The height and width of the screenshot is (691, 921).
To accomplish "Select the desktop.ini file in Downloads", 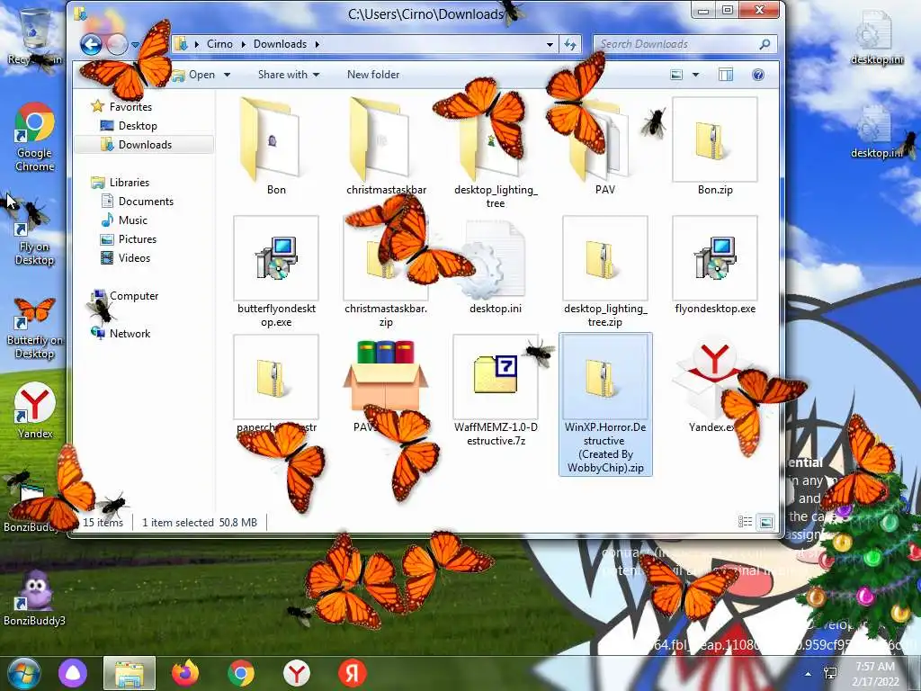I will 496,267.
